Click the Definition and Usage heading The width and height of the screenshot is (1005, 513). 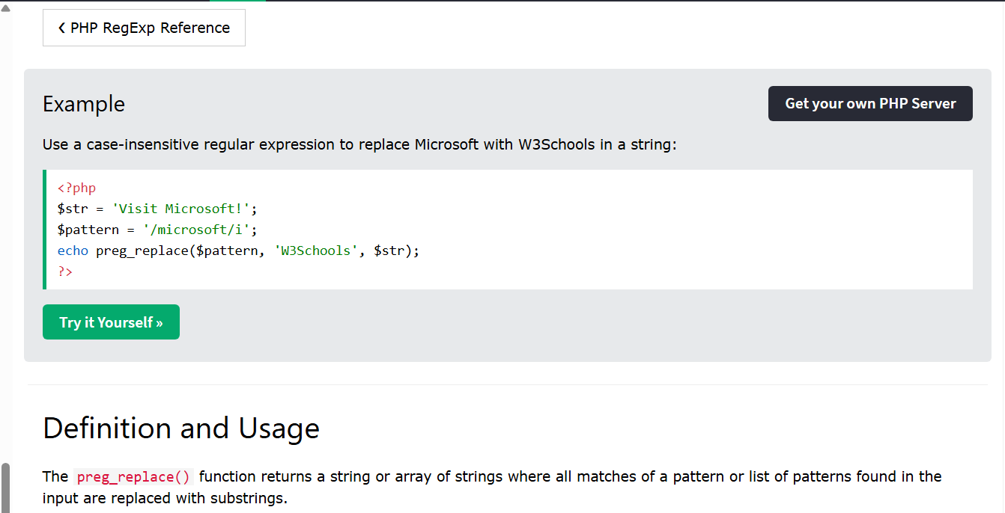pyautogui.click(x=181, y=428)
